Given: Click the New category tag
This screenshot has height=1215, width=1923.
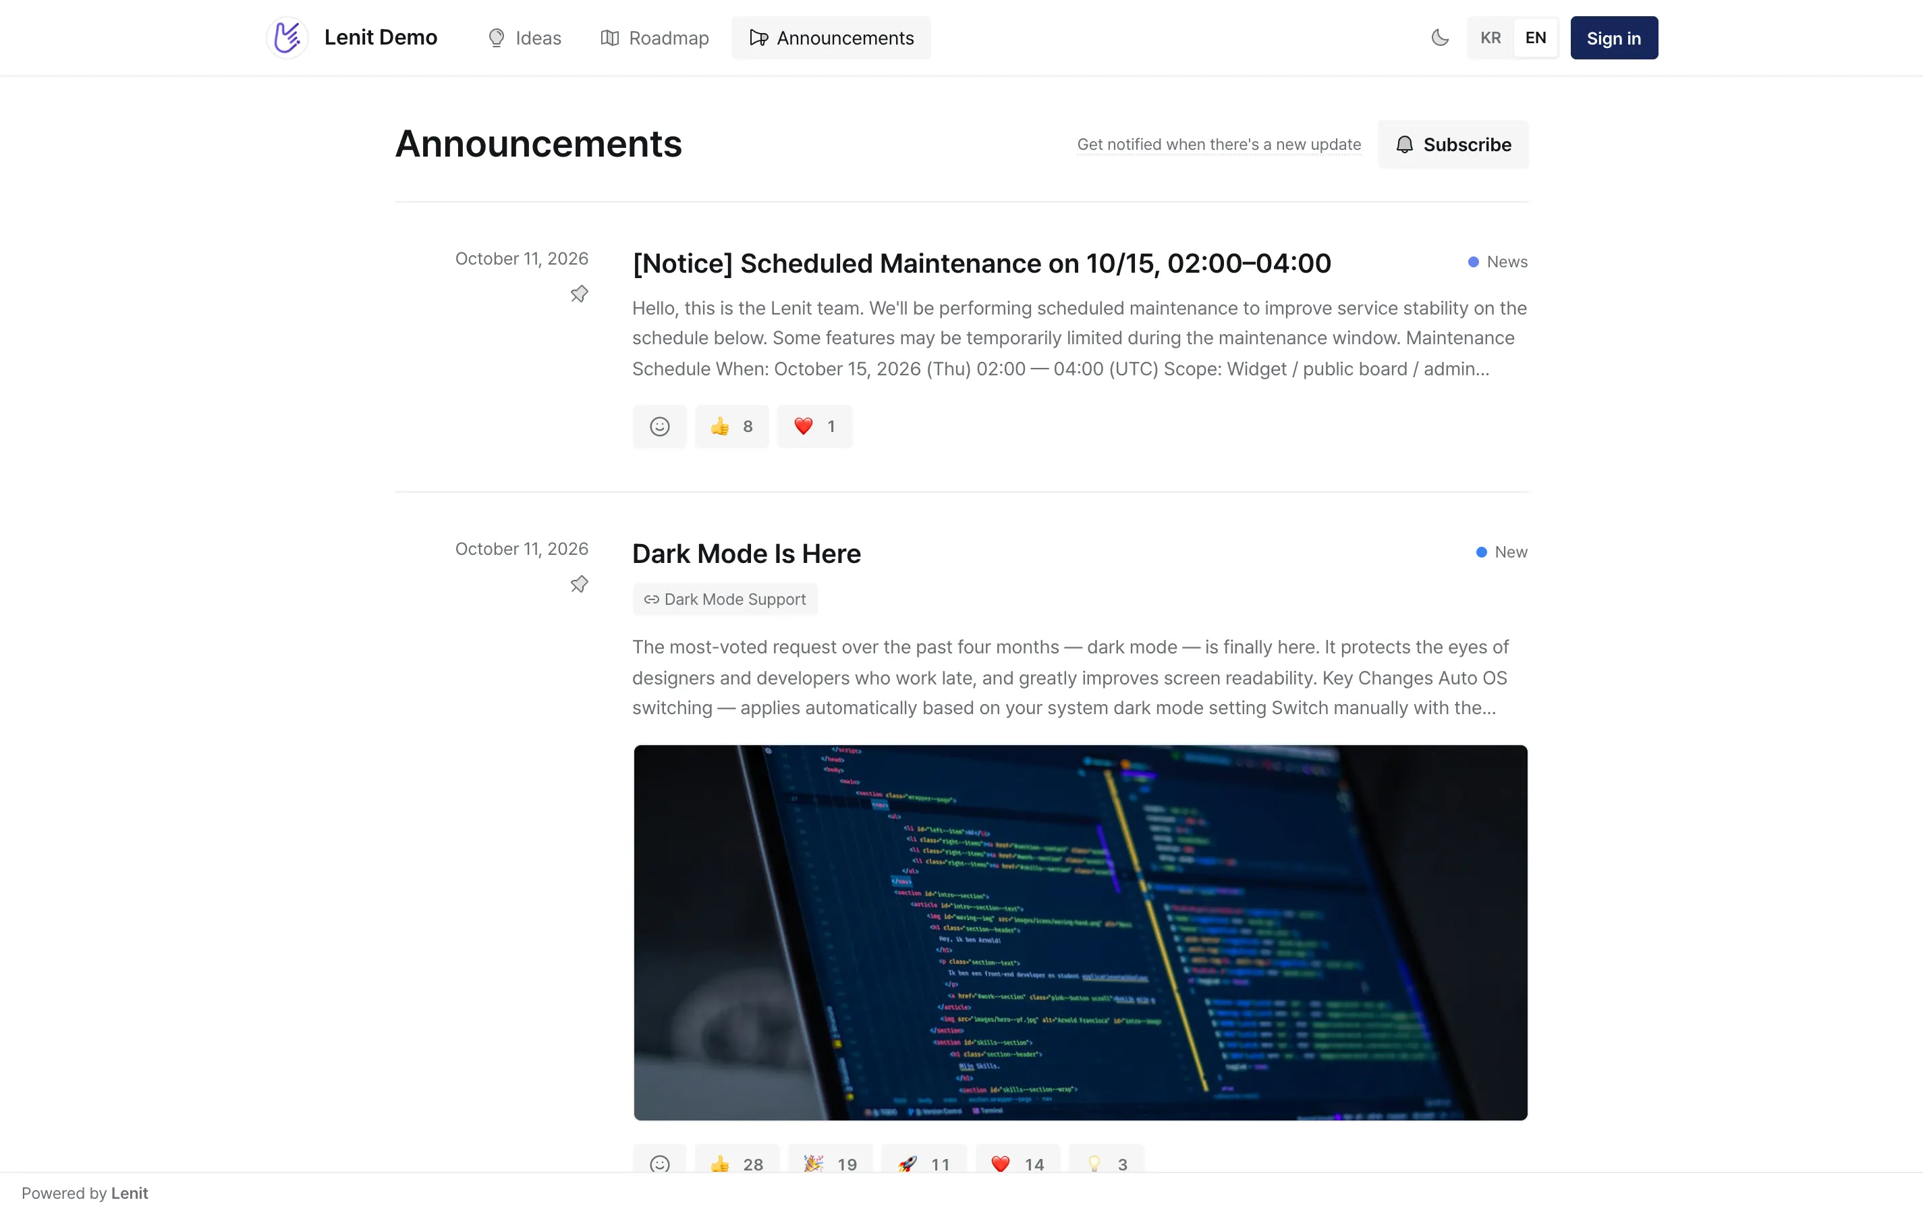Looking at the screenshot, I should click(1501, 552).
